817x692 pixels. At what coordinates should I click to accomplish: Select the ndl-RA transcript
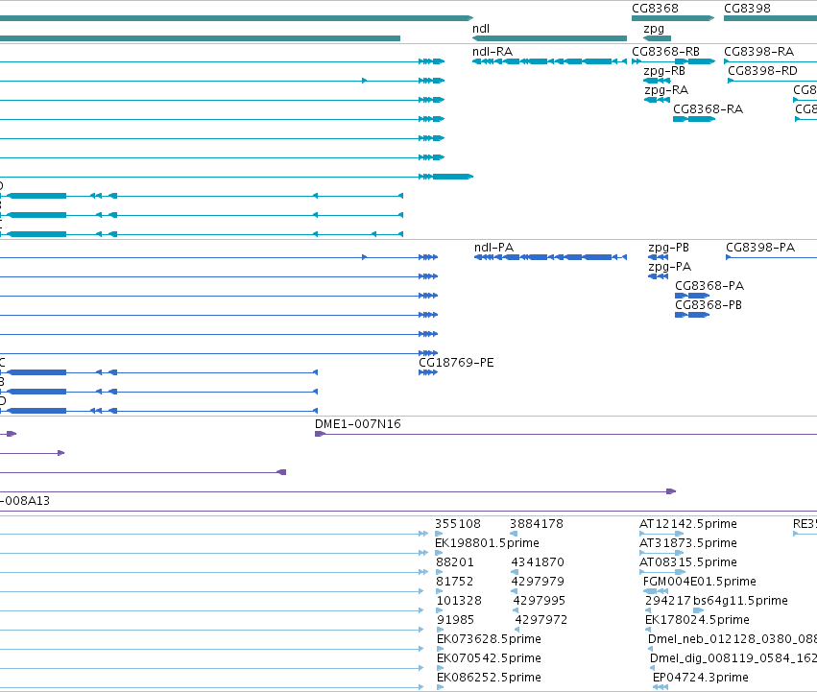pos(549,61)
